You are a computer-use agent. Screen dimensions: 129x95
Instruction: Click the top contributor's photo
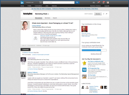click(x=84, y=29)
